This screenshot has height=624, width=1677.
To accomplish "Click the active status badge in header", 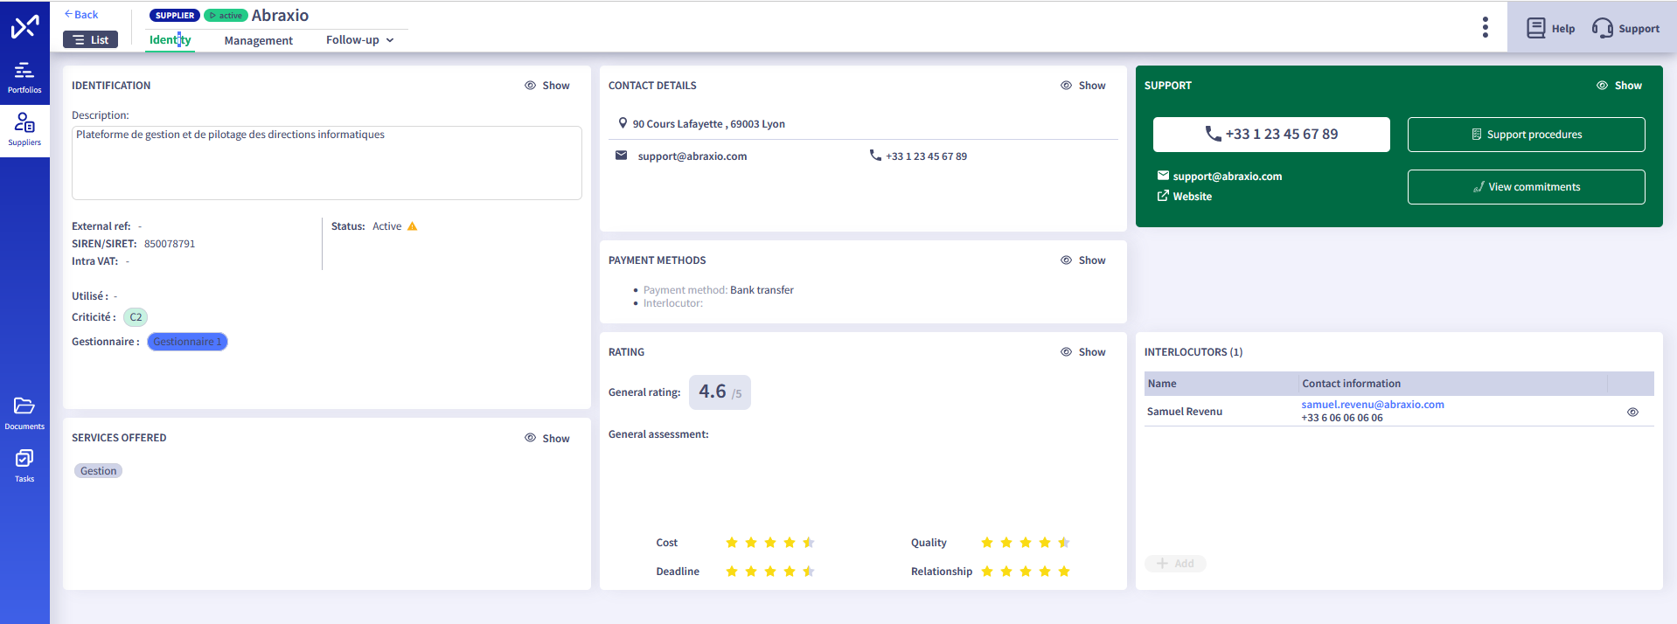I will pos(226,16).
